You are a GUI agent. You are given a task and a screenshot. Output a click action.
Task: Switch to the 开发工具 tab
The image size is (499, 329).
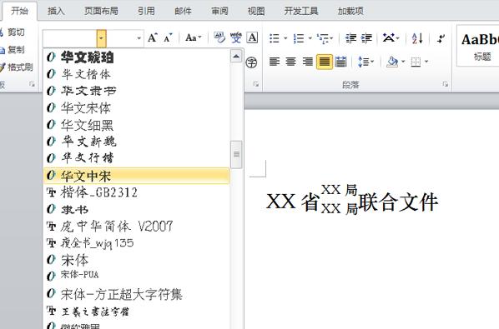click(301, 11)
